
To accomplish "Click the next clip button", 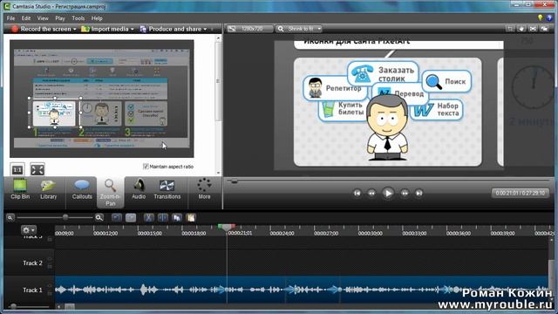I will pos(418,193).
